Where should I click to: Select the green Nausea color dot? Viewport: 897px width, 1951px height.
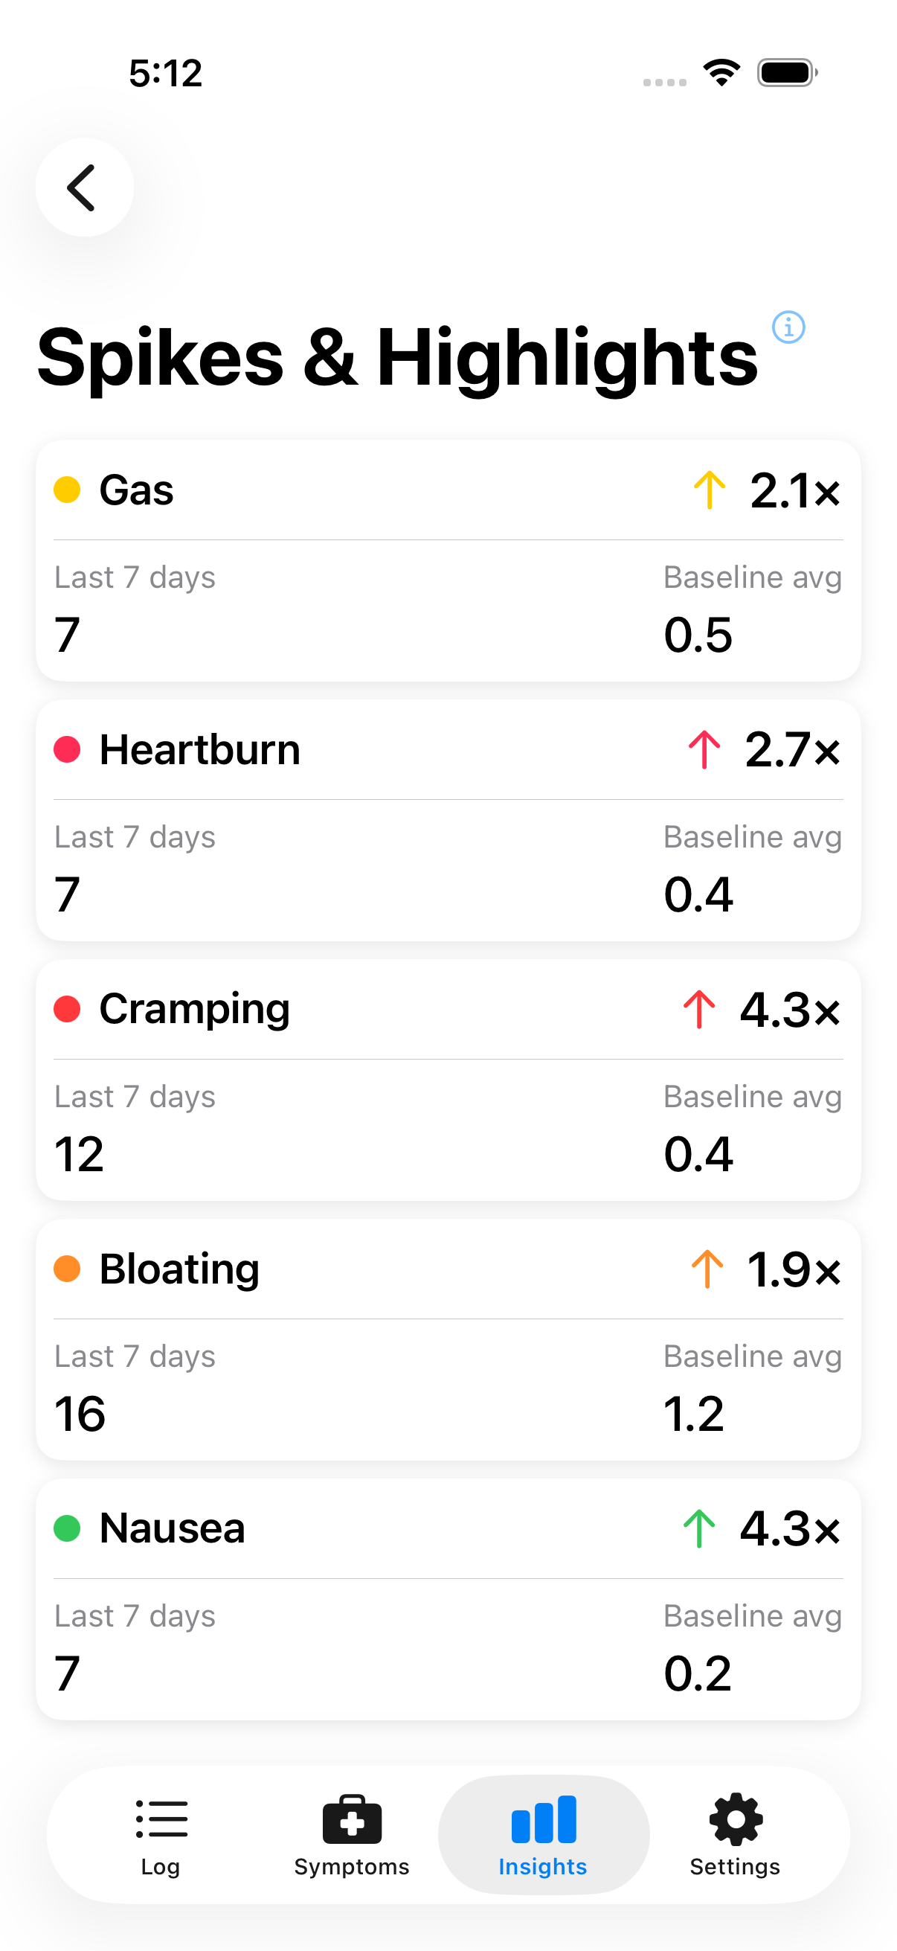pyautogui.click(x=68, y=1528)
